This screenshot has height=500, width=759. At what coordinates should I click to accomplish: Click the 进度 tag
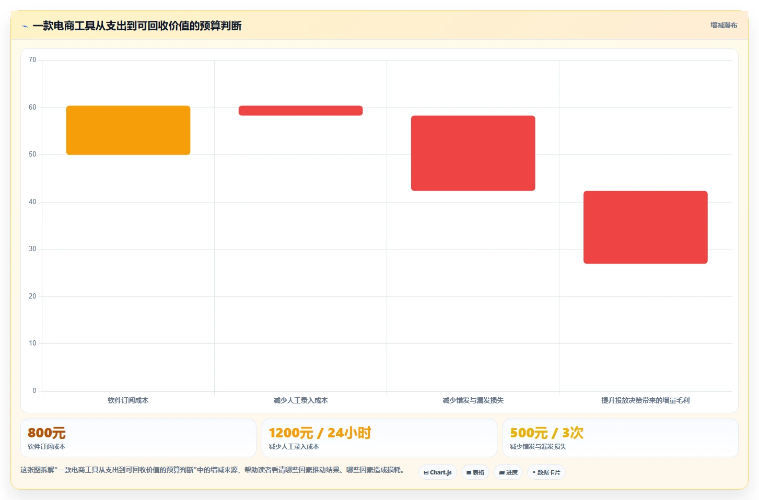(x=508, y=472)
